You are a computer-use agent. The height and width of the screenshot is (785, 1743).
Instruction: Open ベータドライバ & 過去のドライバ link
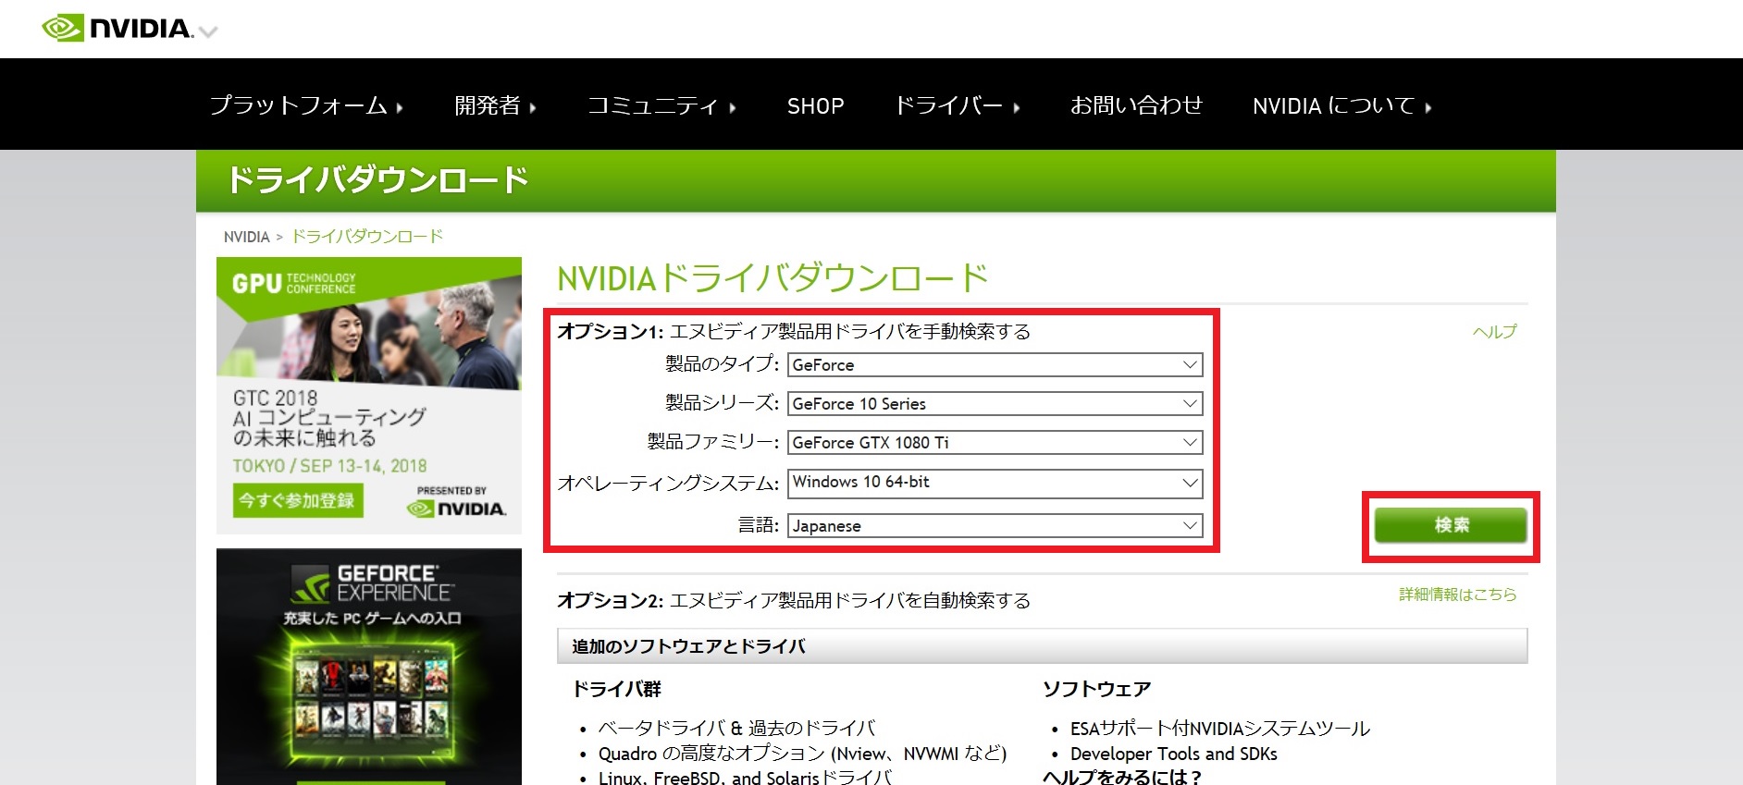(x=736, y=729)
